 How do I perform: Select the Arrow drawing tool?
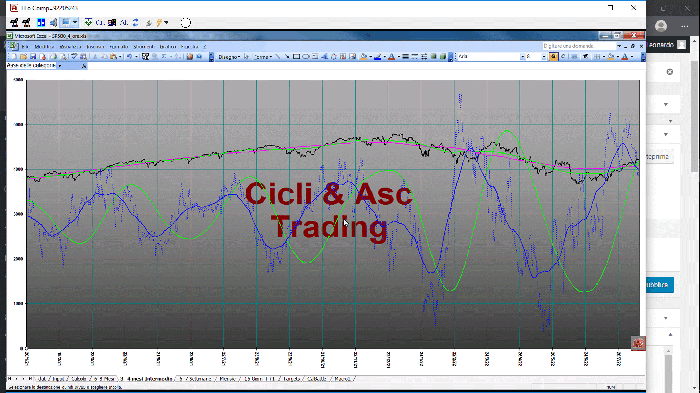point(287,56)
